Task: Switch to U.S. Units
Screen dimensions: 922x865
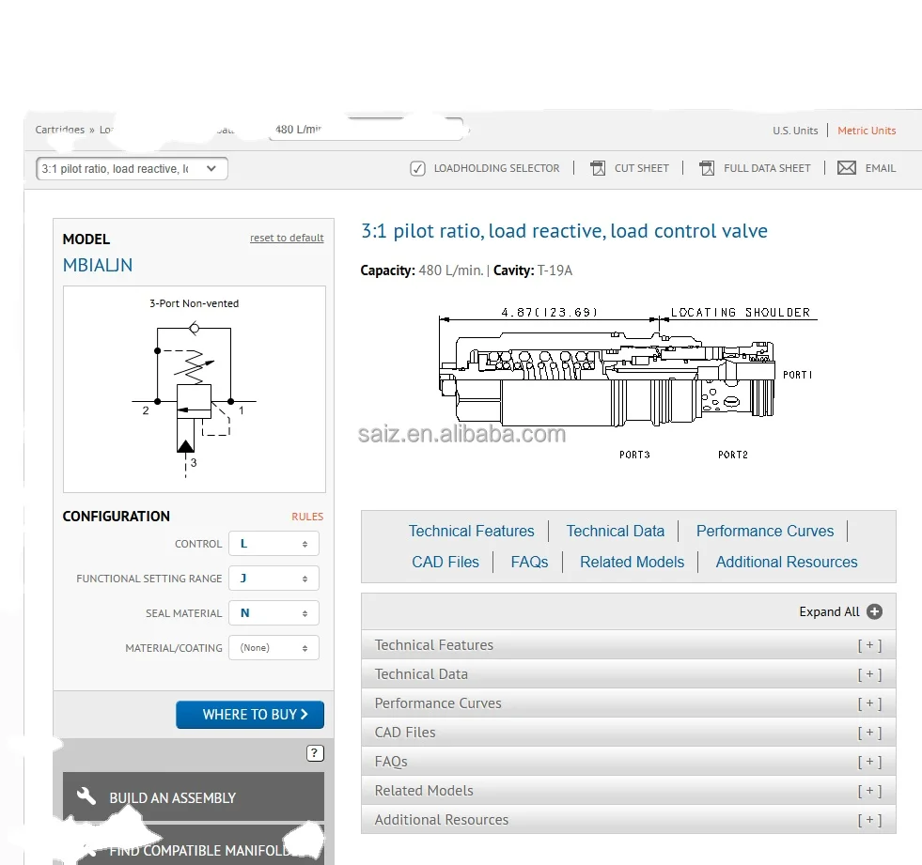Action: click(x=795, y=131)
